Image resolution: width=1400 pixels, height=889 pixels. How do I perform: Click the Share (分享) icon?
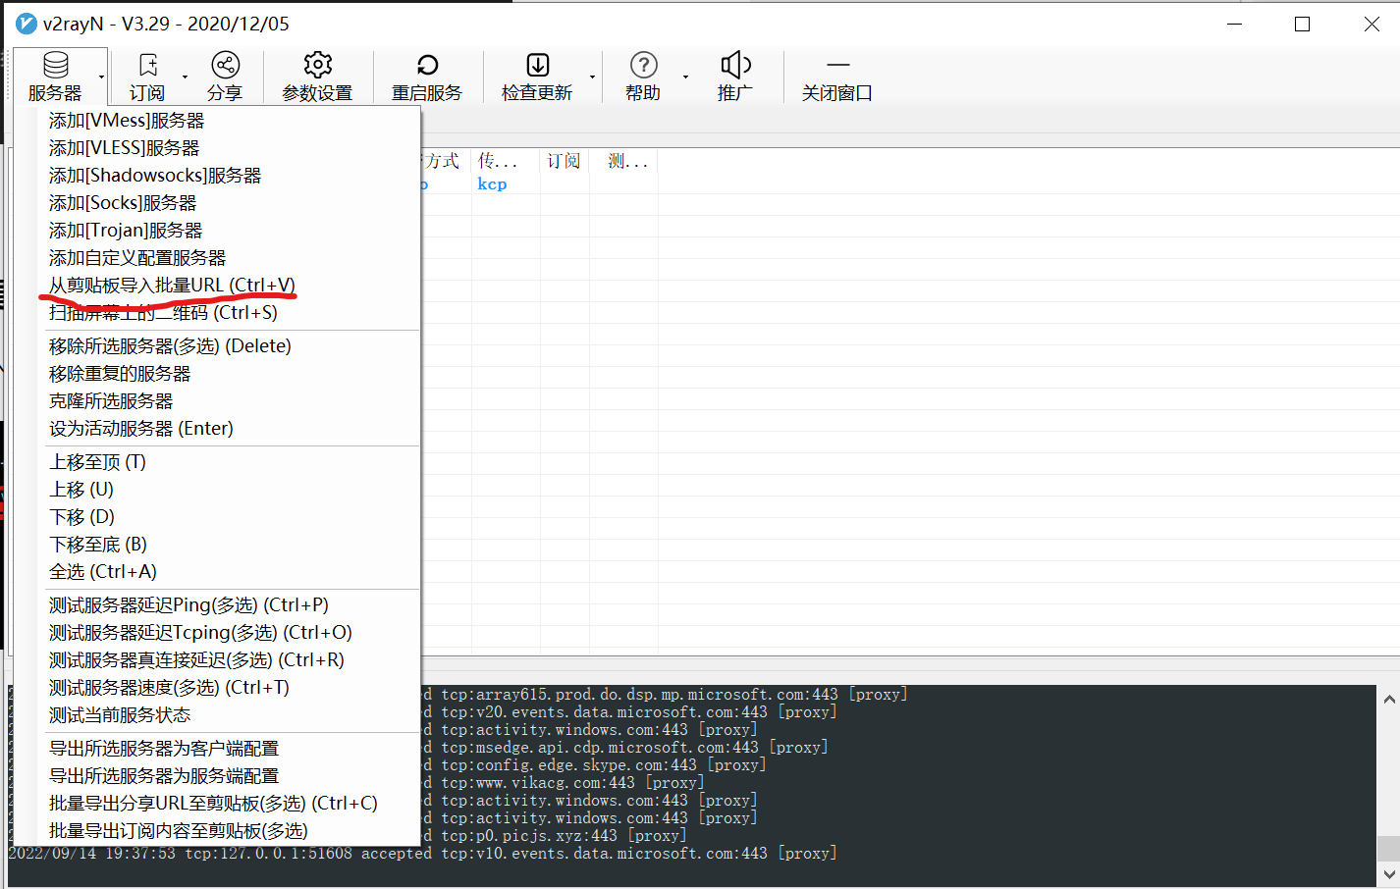click(225, 66)
